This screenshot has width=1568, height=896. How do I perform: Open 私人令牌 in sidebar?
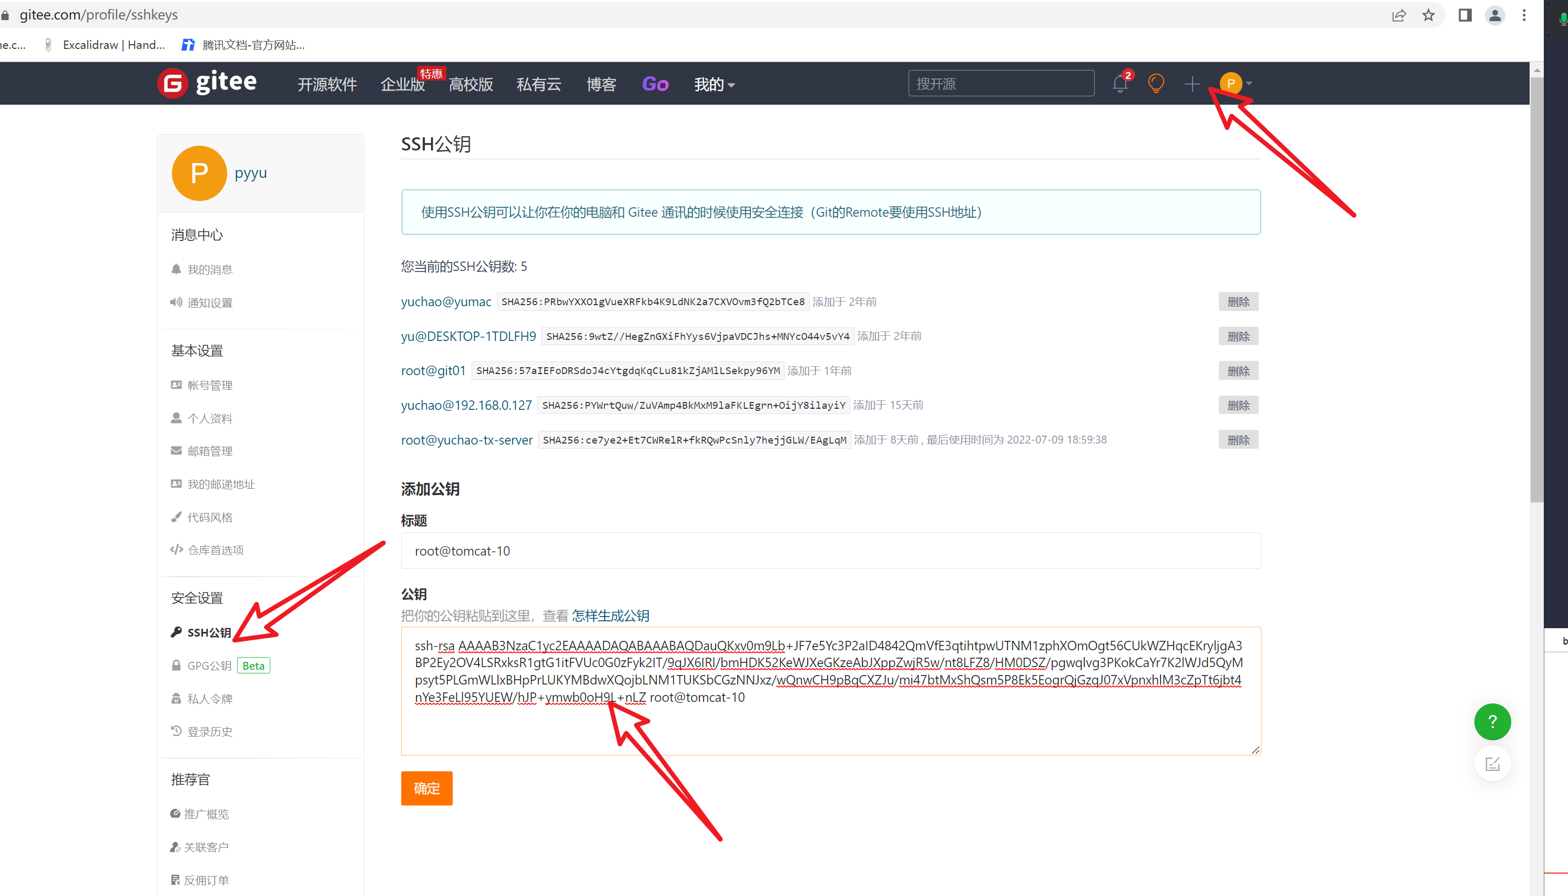pos(210,699)
